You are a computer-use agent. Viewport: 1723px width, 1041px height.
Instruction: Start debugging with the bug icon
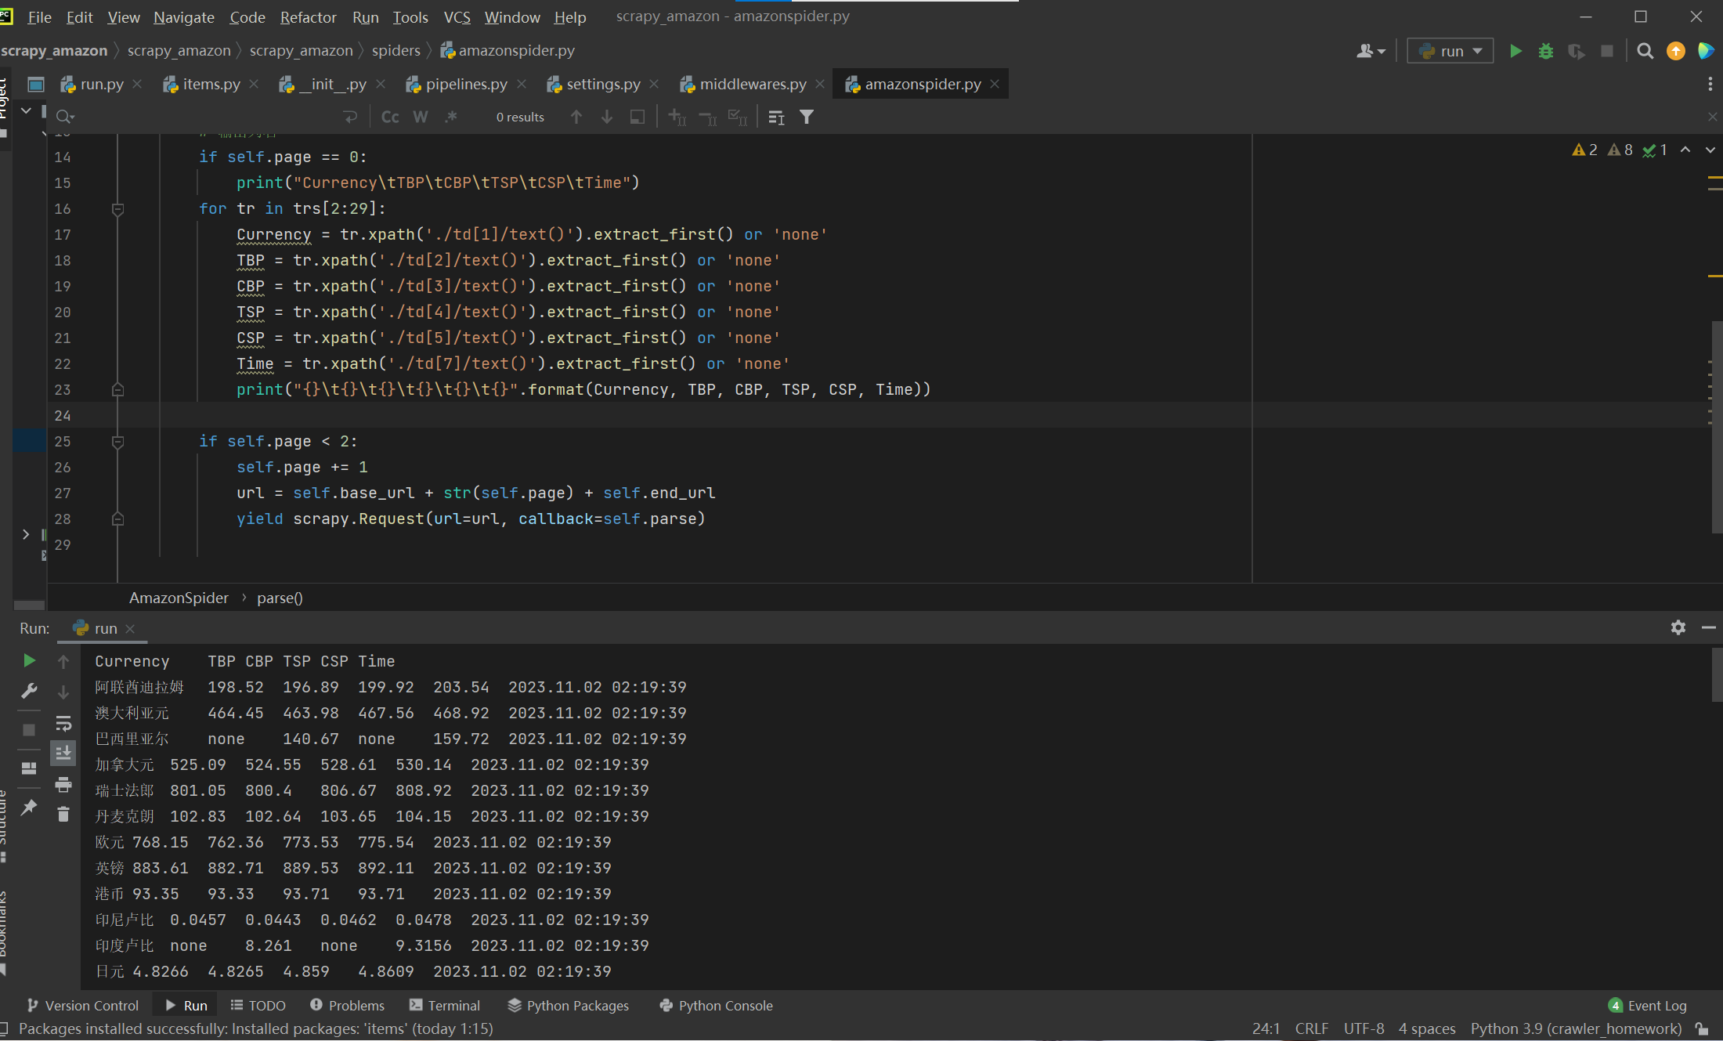click(1545, 52)
